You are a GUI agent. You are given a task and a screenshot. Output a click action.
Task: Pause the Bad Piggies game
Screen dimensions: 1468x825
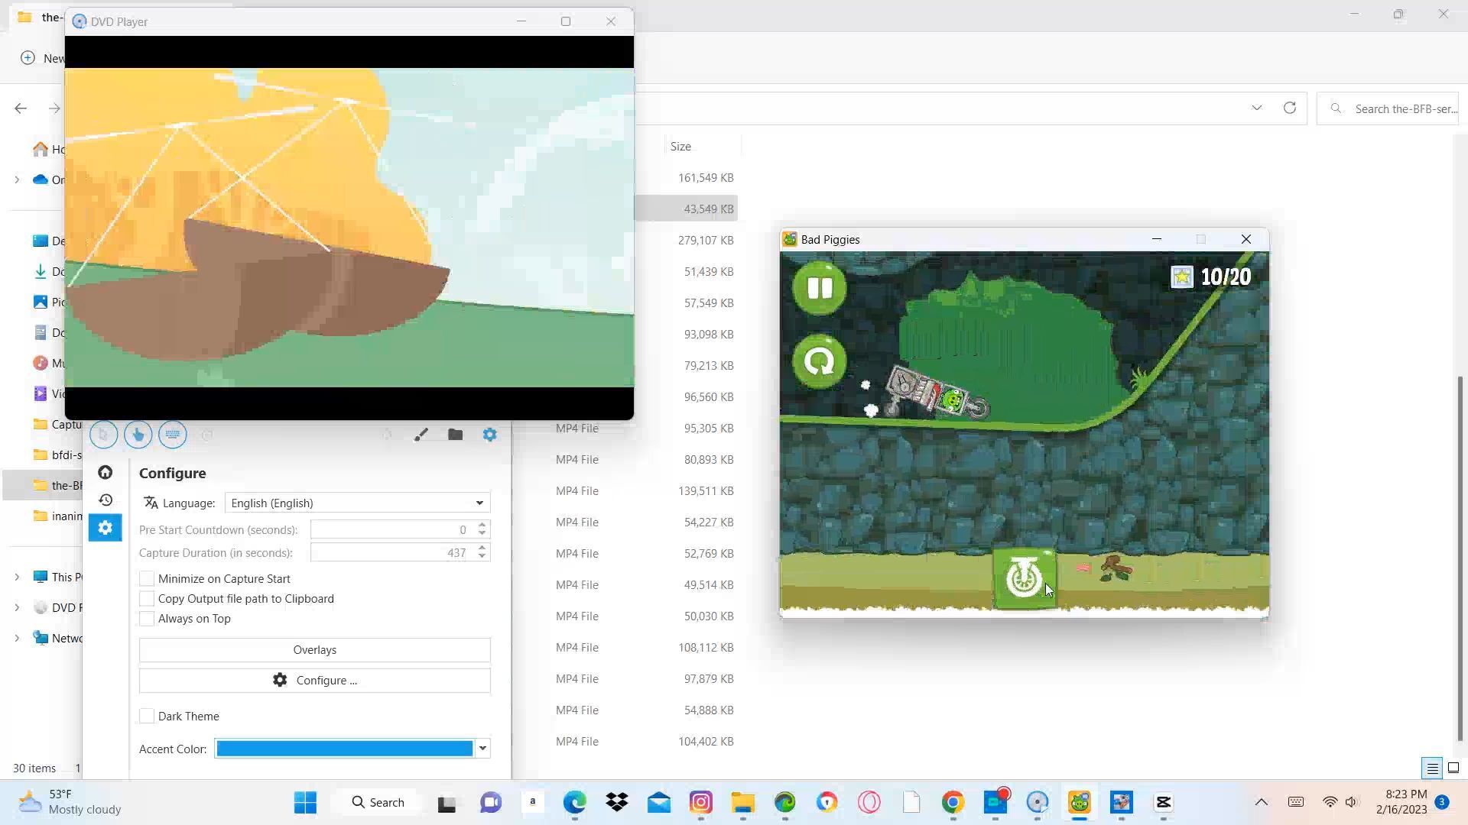tap(819, 289)
